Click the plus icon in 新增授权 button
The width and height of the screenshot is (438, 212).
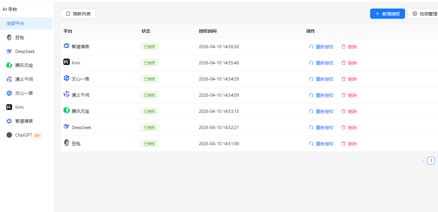coord(377,14)
